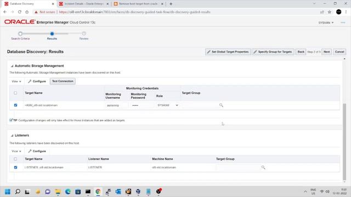This screenshot has width=351, height=197.
Task: Click the page vertical scrollbar
Action: click(x=344, y=142)
